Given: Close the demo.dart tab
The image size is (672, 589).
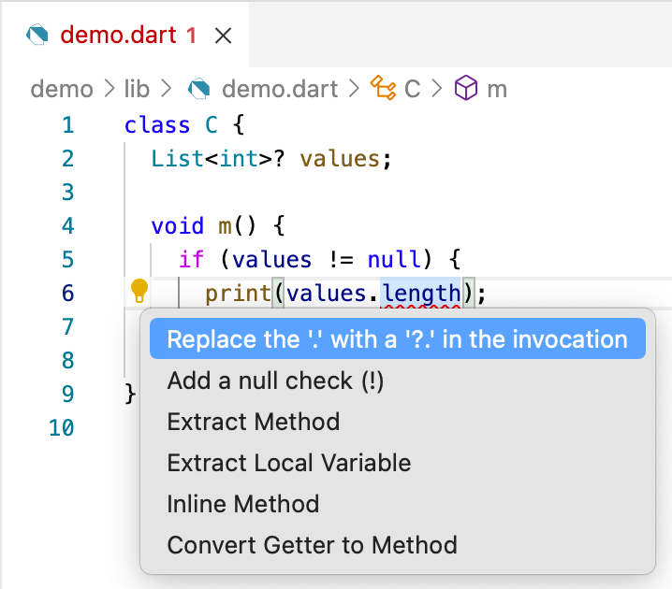Looking at the screenshot, I should point(223,36).
